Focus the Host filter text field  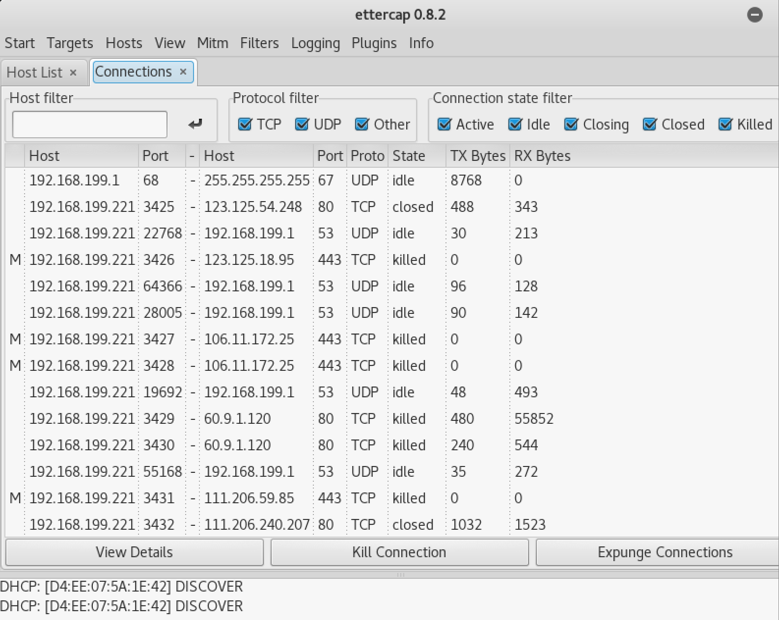pyautogui.click(x=89, y=125)
